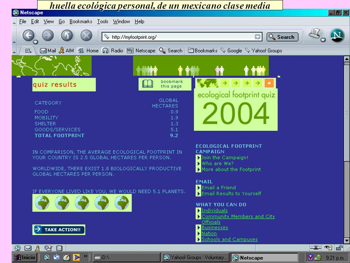The image size is (350, 263).
Task: Open Community Members and City Officials link
Action: (x=238, y=219)
